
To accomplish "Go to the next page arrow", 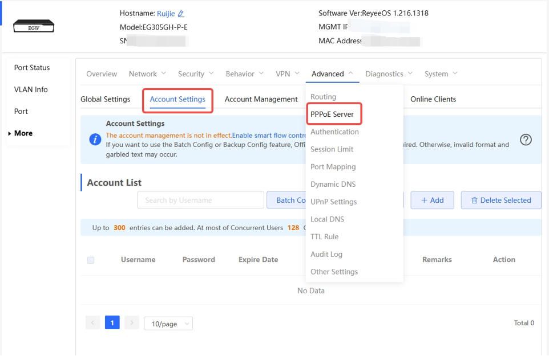I will point(132,323).
